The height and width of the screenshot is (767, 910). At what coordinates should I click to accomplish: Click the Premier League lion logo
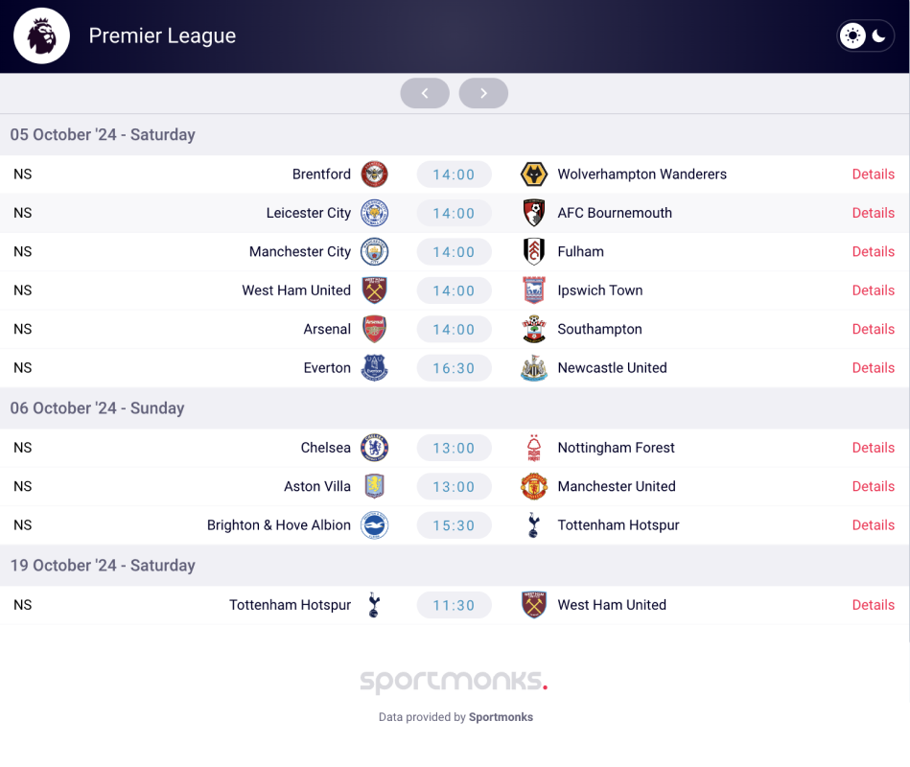tap(42, 36)
